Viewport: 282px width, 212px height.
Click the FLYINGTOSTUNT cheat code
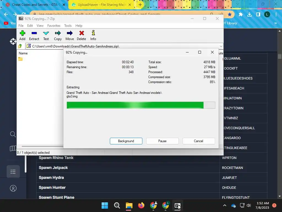coord(236,198)
